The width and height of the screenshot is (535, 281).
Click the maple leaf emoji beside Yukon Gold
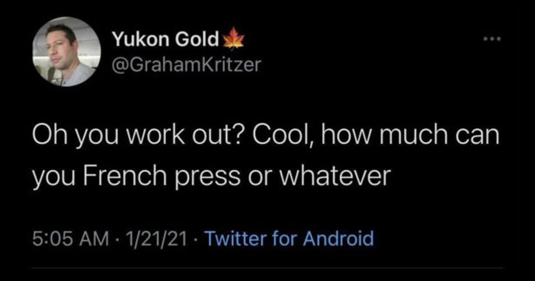pos(234,40)
